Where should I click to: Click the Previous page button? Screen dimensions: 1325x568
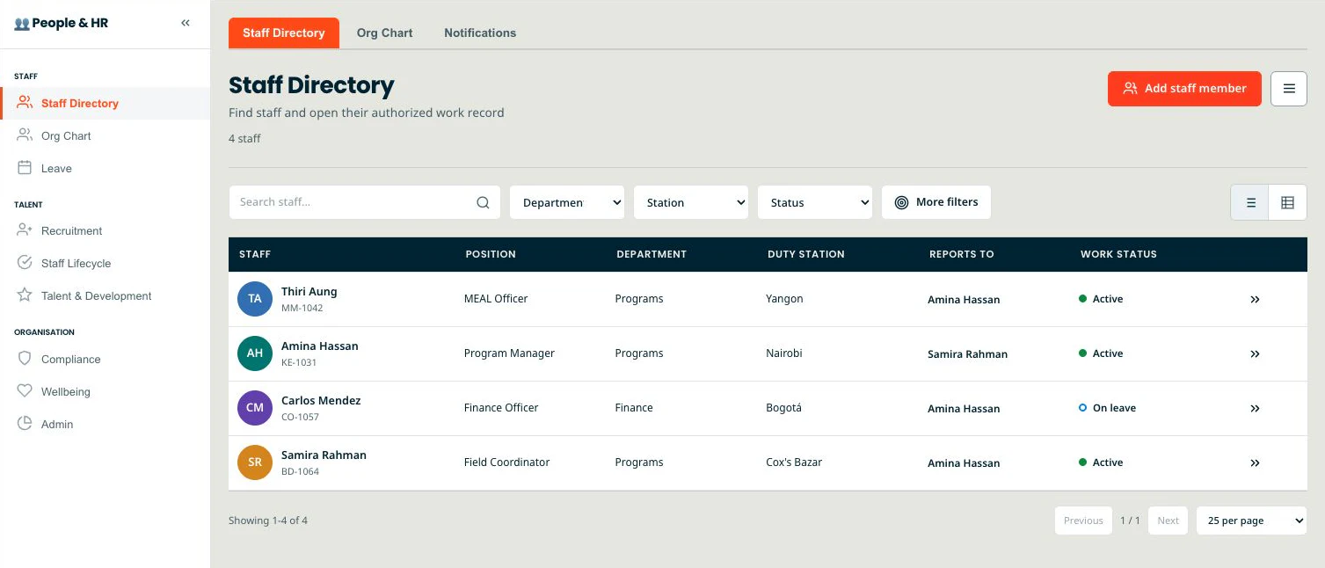point(1083,521)
